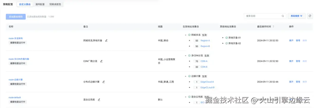The image size is (314, 108).
Task: Expand the CDN-B pool entry
Action: (x=190, y=67)
